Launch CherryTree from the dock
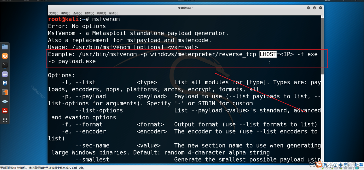 pyautogui.click(x=5, y=111)
